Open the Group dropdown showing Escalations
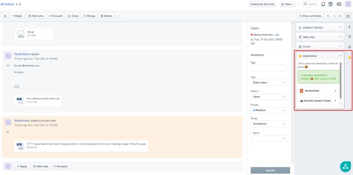Screen dimensions: 353x175 (x=268, y=124)
